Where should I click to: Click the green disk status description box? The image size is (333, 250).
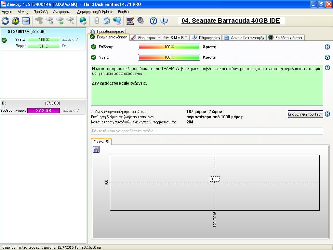tap(207, 86)
